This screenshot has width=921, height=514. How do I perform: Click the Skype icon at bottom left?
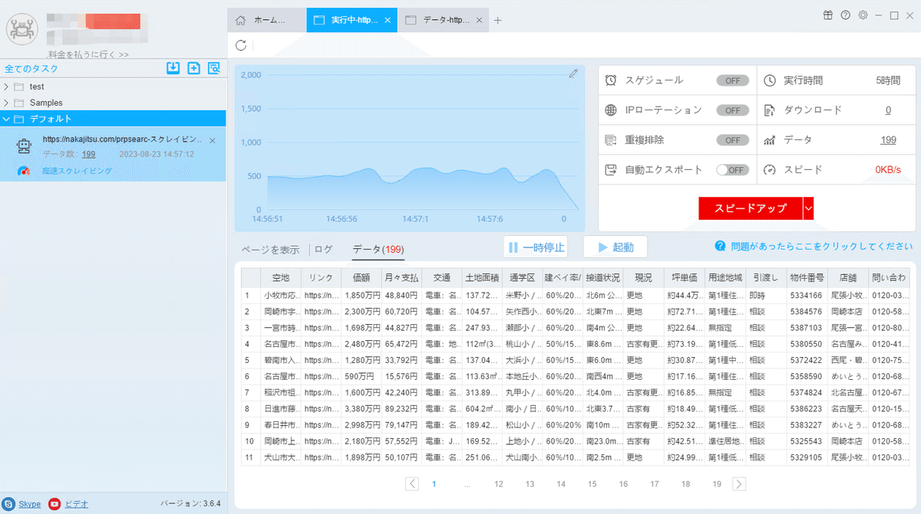(x=8, y=504)
